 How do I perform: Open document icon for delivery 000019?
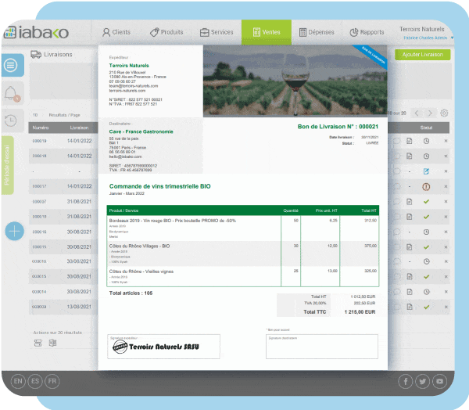409,141
